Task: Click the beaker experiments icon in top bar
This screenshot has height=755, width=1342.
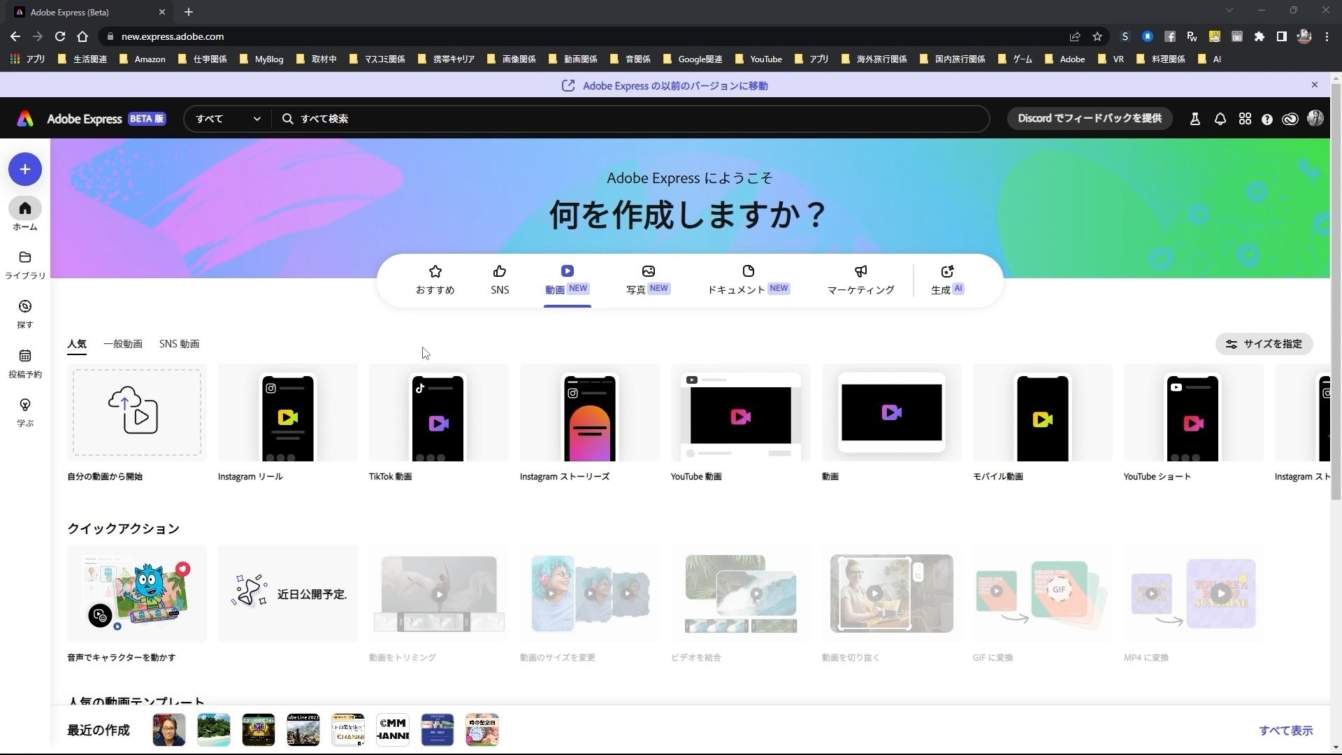Action: 1195,118
